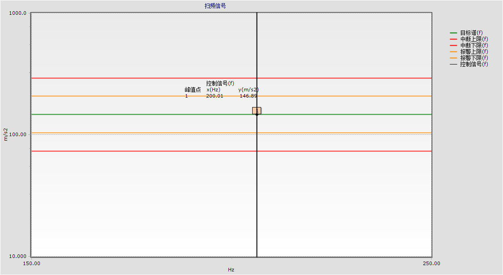Click the green line swatch beside 目标谱(f)
This screenshot has height=275, width=503.
[453, 33]
